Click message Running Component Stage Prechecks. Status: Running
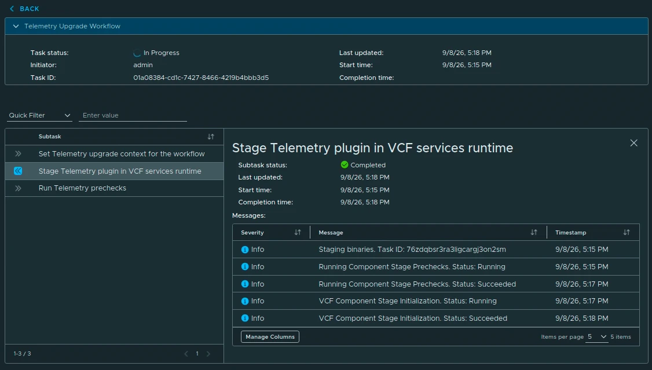Viewport: 652px width, 370px height. tap(412, 267)
